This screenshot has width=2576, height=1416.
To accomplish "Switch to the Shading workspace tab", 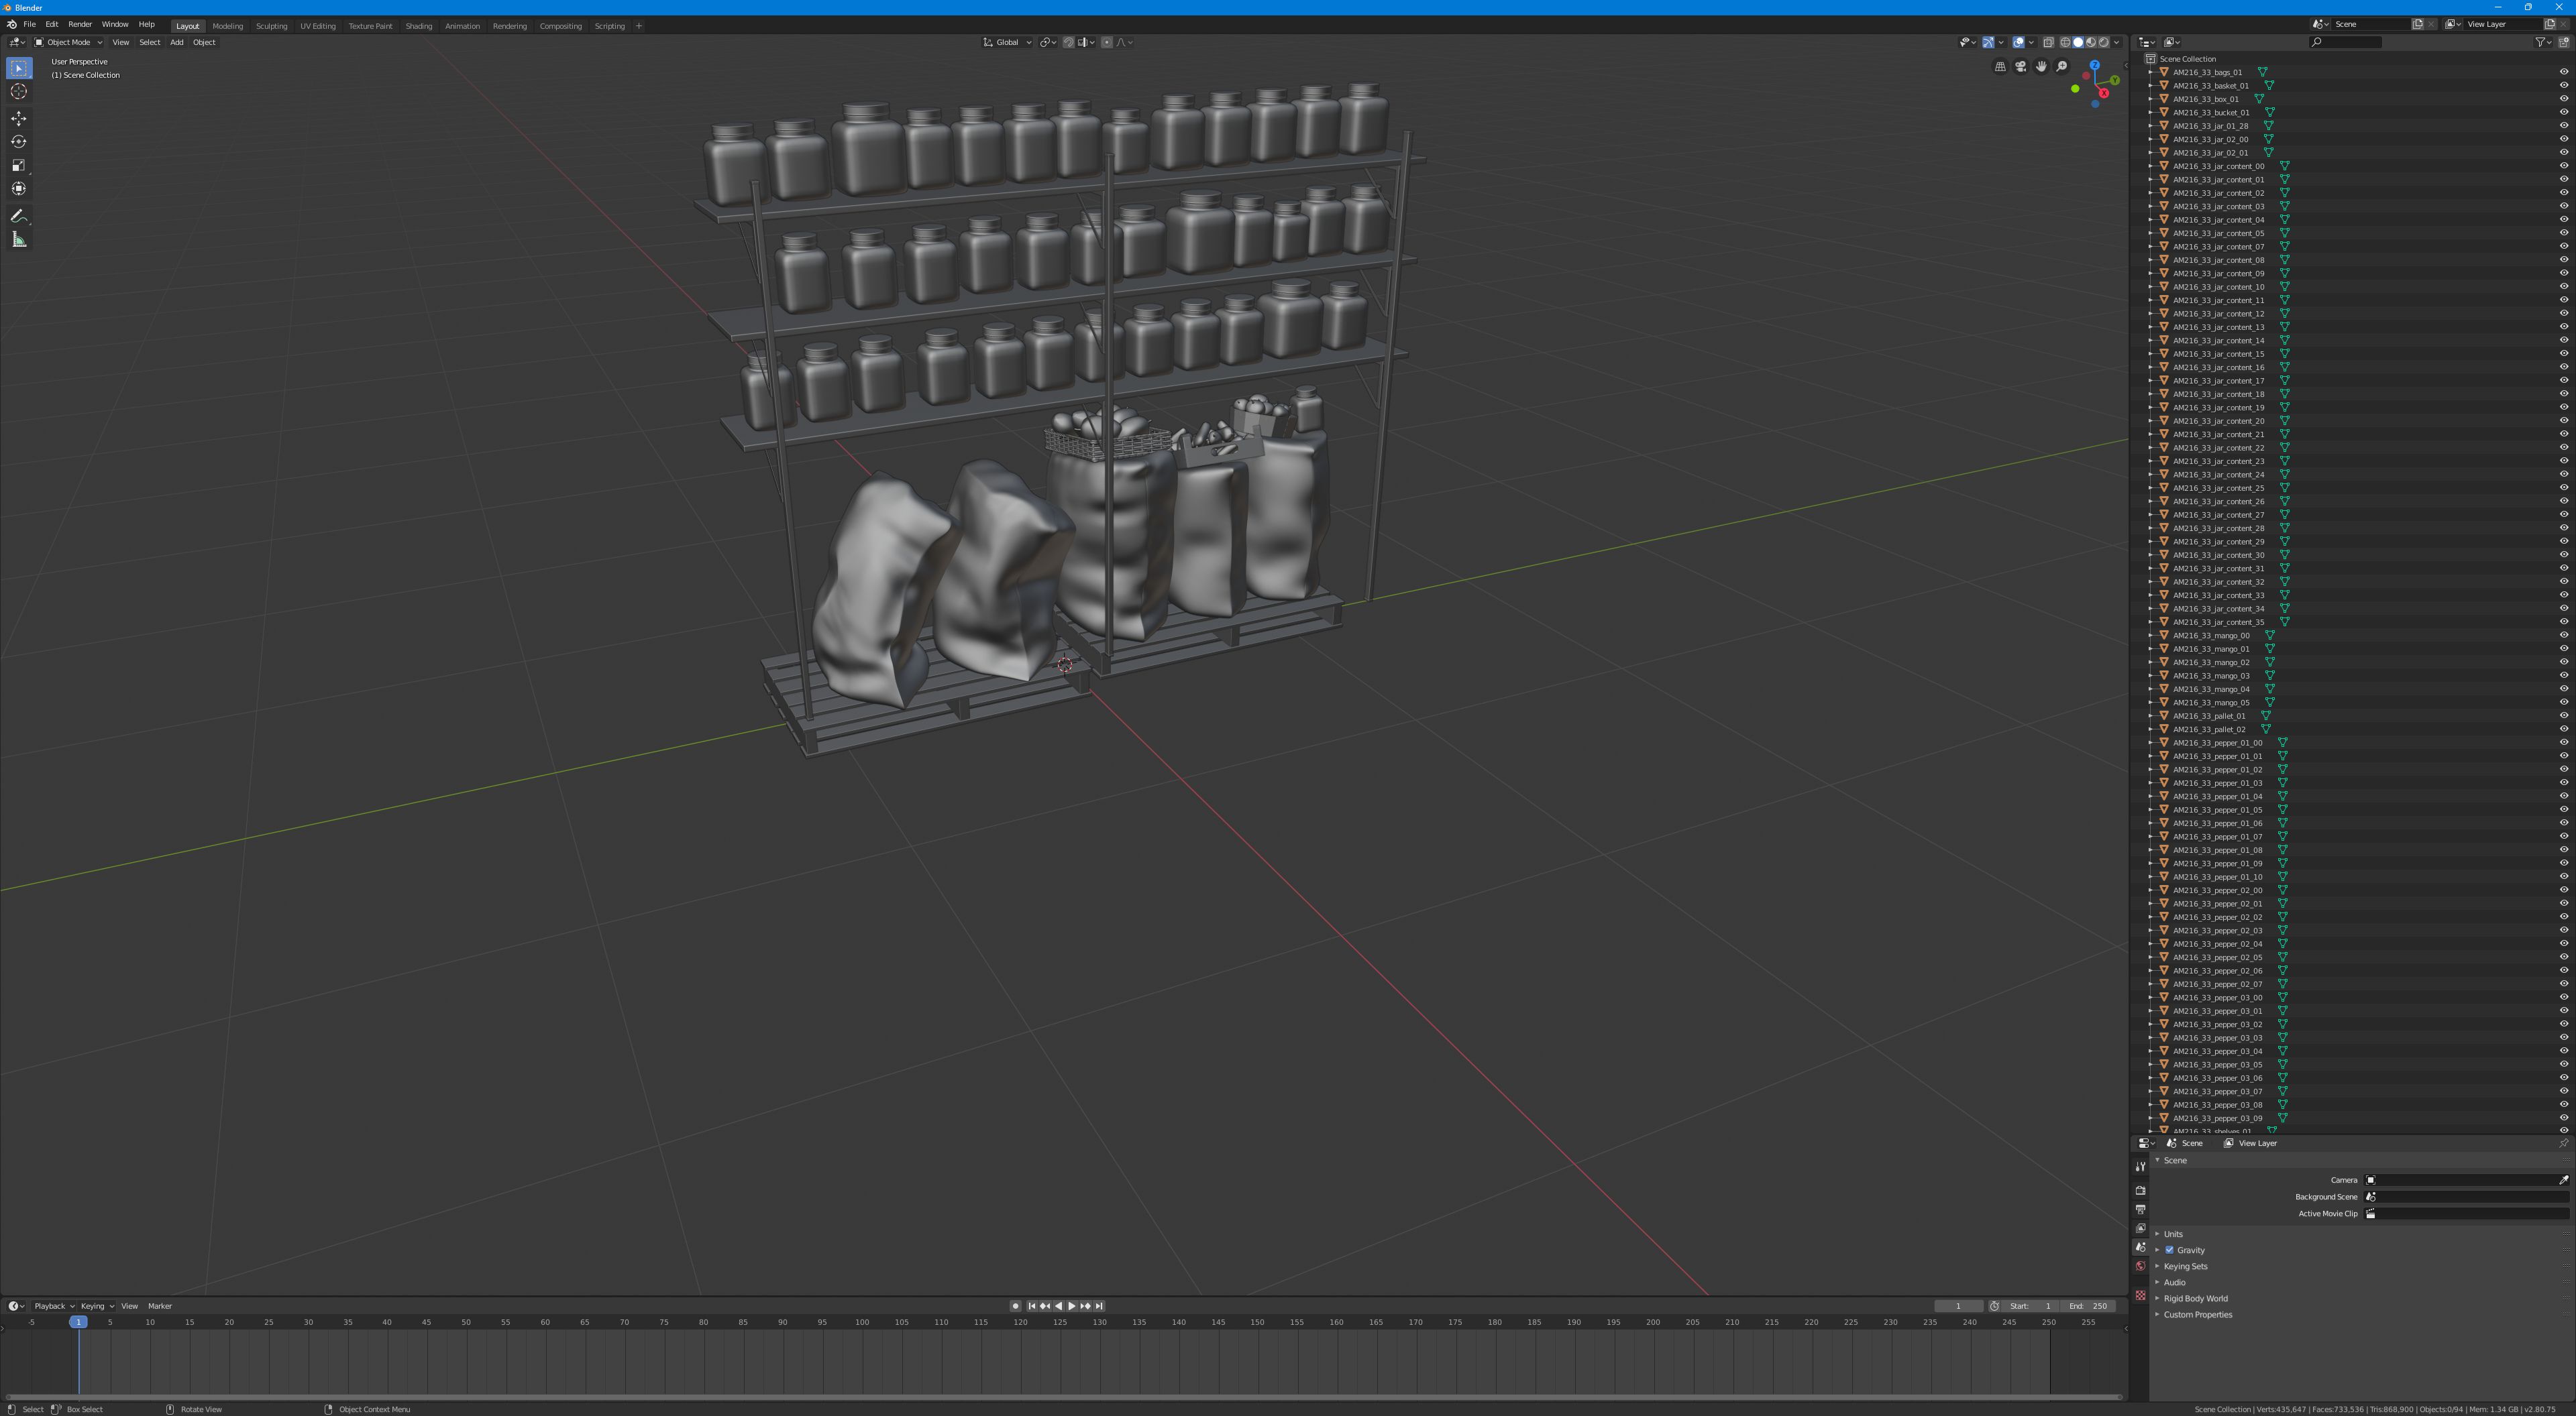I will point(419,26).
